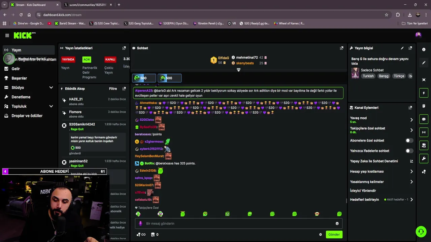Click the wrench icon in right sidebar

(x=424, y=159)
